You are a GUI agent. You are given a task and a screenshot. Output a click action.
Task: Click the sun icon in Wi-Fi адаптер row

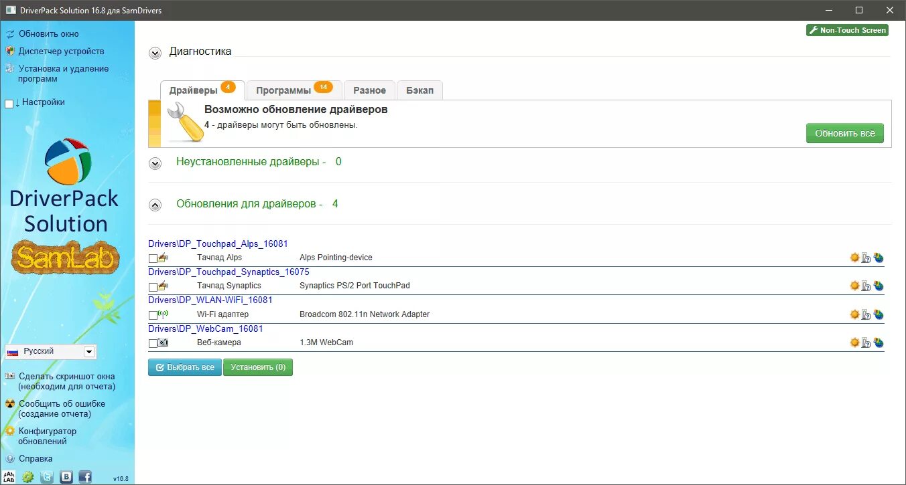(x=854, y=314)
